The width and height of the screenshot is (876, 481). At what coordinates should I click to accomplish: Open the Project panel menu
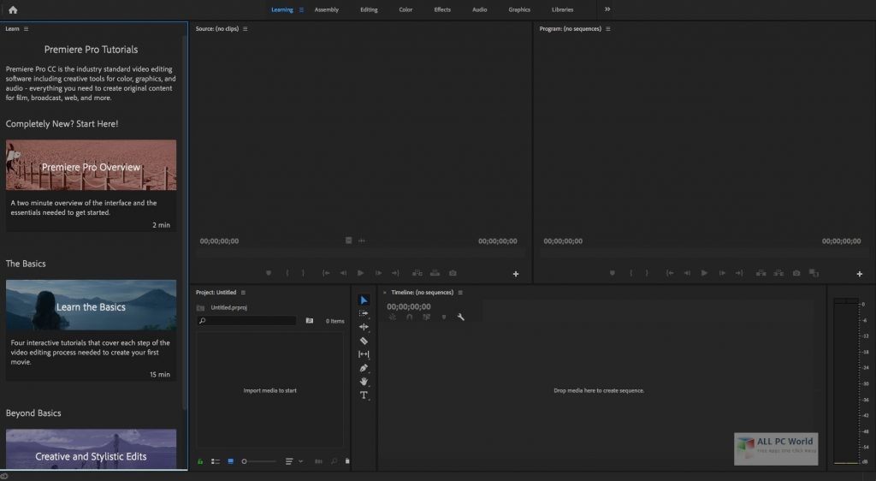pos(243,292)
